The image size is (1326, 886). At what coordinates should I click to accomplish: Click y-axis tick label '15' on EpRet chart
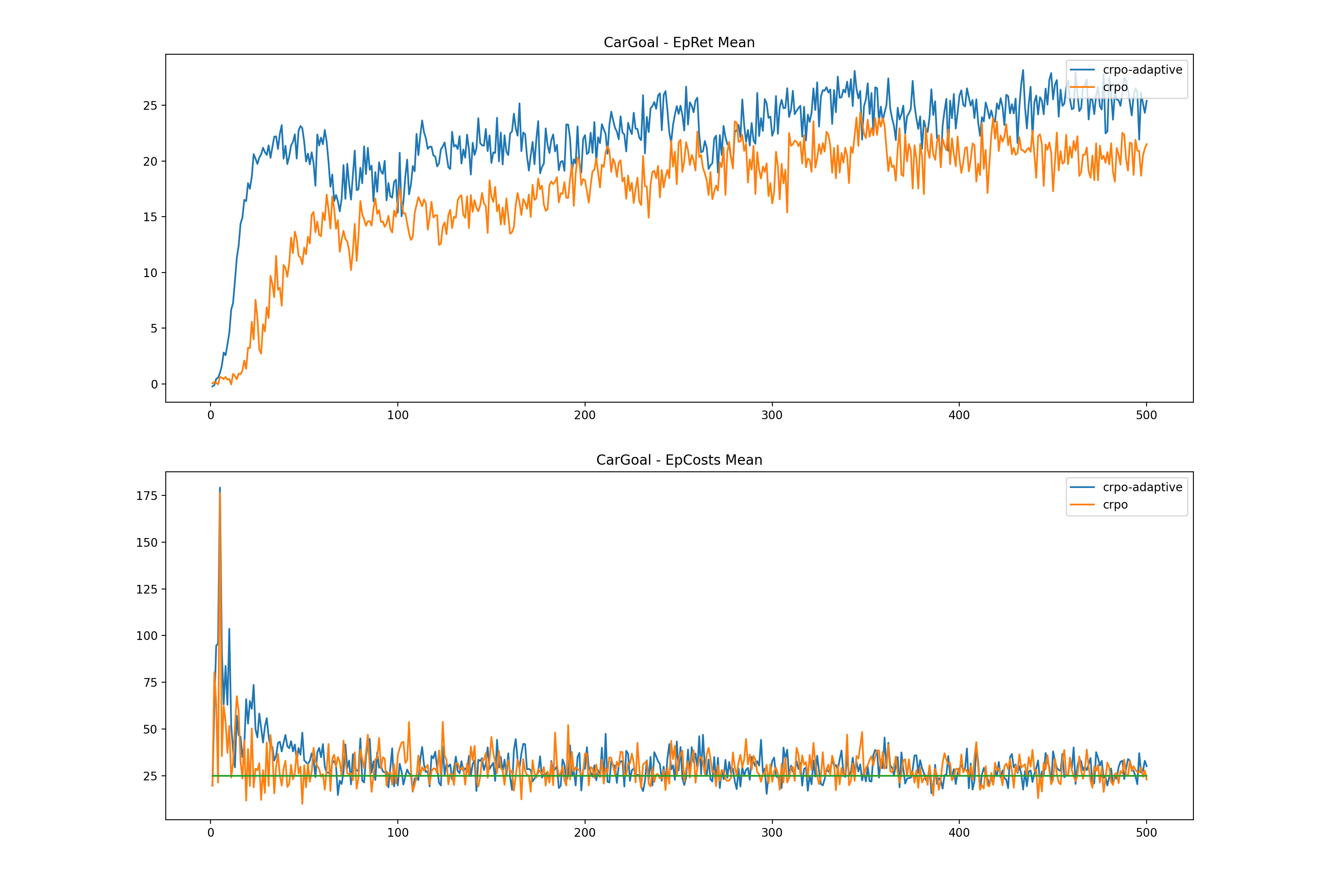pos(150,217)
